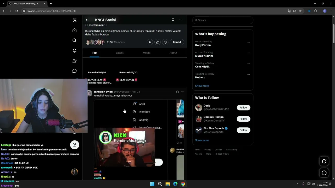Open Notifications bell in the left sidebar
Screen dimensions: 335x188
(x=75, y=51)
